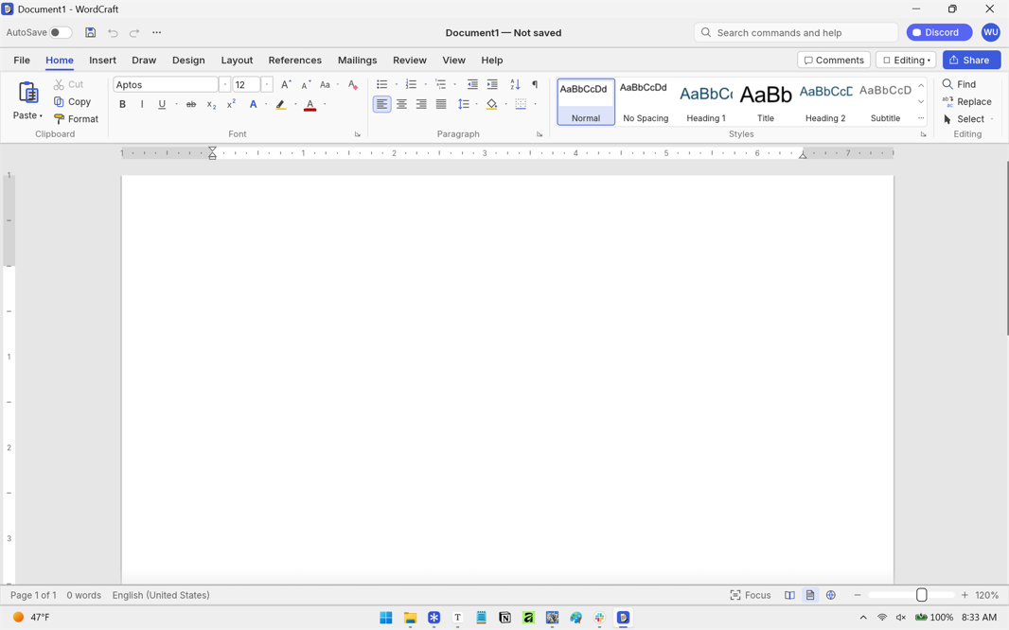Apply the Title style

coord(766,101)
